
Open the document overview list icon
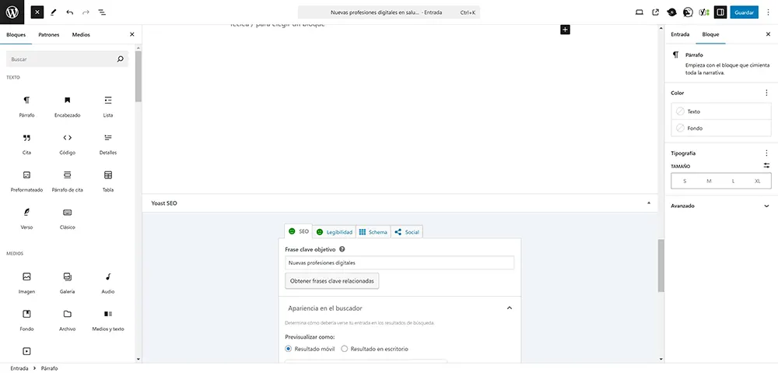102,12
